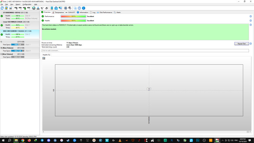Select the WDC WD10JMVW-11AJGS4 disk
Image resolution: width=254 pixels, height=143 pixels.
pyautogui.click(x=20, y=34)
